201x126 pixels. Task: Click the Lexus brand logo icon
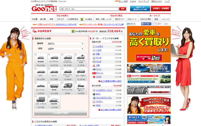coord(94,47)
